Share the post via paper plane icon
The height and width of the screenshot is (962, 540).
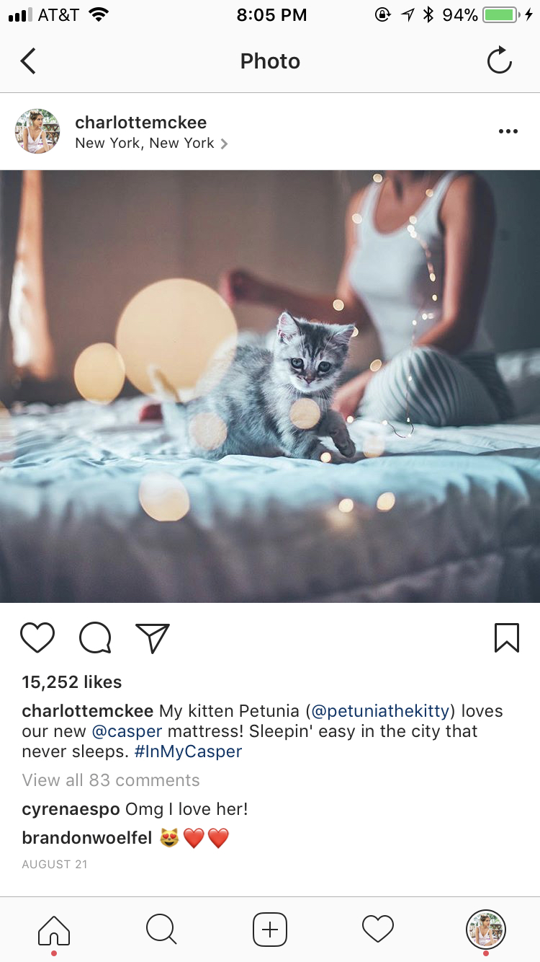click(153, 638)
